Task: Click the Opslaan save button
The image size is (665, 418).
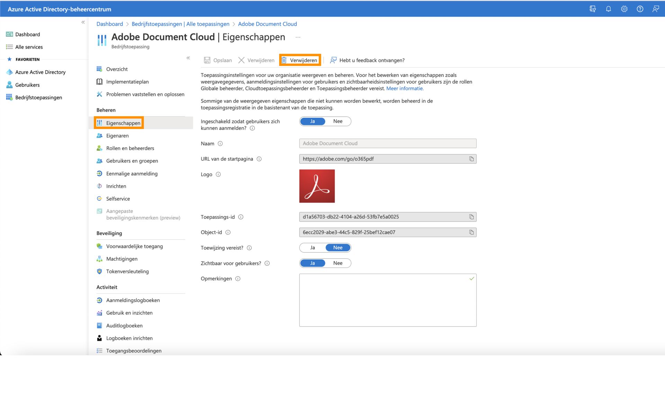Action: coord(218,60)
